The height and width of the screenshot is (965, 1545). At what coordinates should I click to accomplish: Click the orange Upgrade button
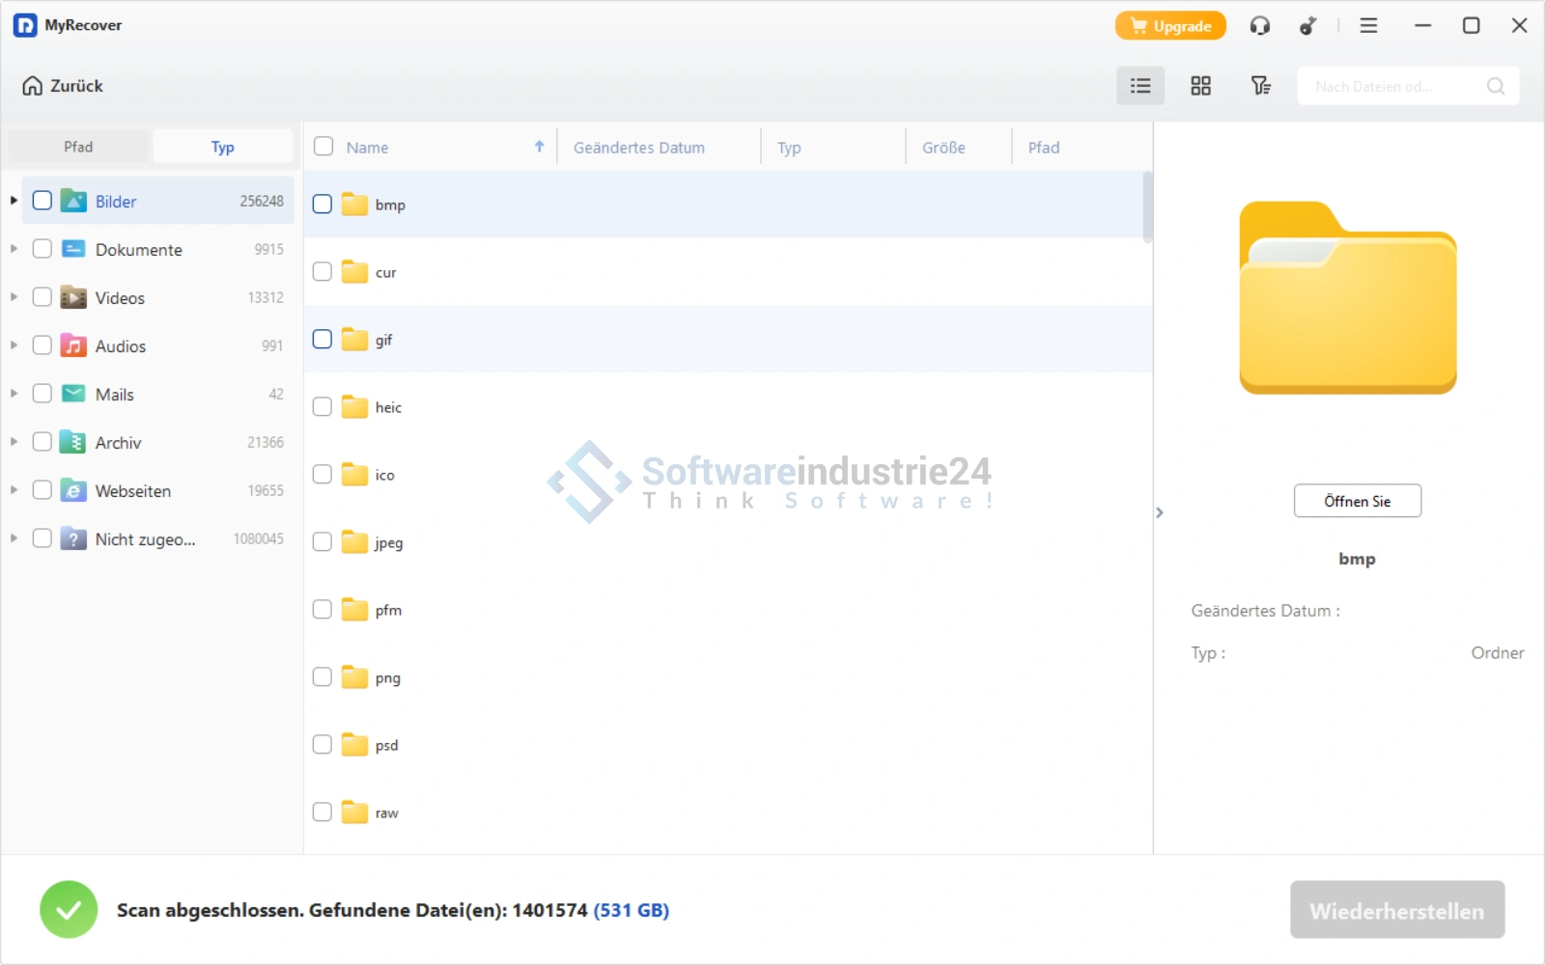(1170, 26)
